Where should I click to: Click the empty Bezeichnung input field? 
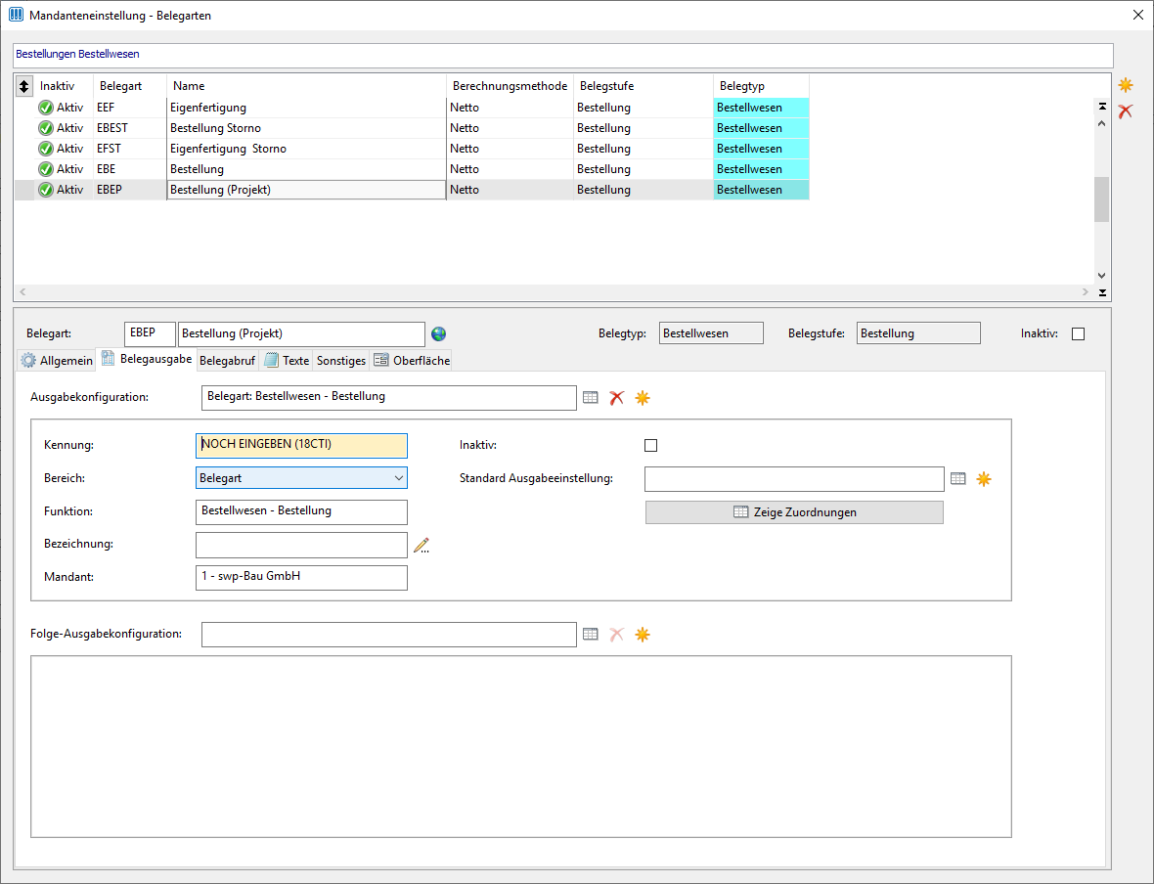pyautogui.click(x=301, y=545)
